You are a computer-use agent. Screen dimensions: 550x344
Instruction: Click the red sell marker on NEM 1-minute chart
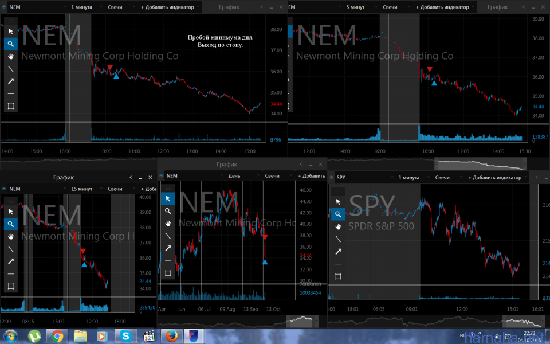tap(110, 68)
